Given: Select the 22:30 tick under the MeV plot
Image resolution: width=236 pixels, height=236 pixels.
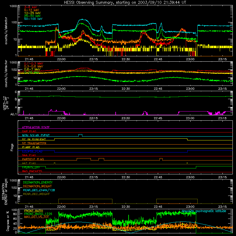Looking at the screenshot, I should tap(126, 89).
